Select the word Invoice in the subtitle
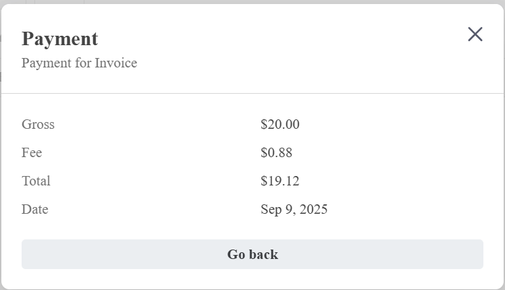The image size is (505, 290). (115, 63)
